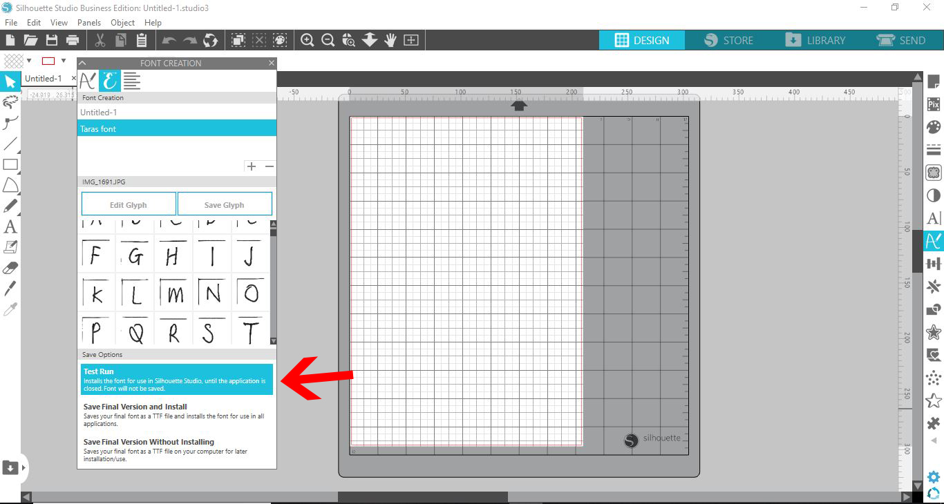This screenshot has height=504, width=944.
Task: Choose Save Final Version and Install
Action: (177, 415)
